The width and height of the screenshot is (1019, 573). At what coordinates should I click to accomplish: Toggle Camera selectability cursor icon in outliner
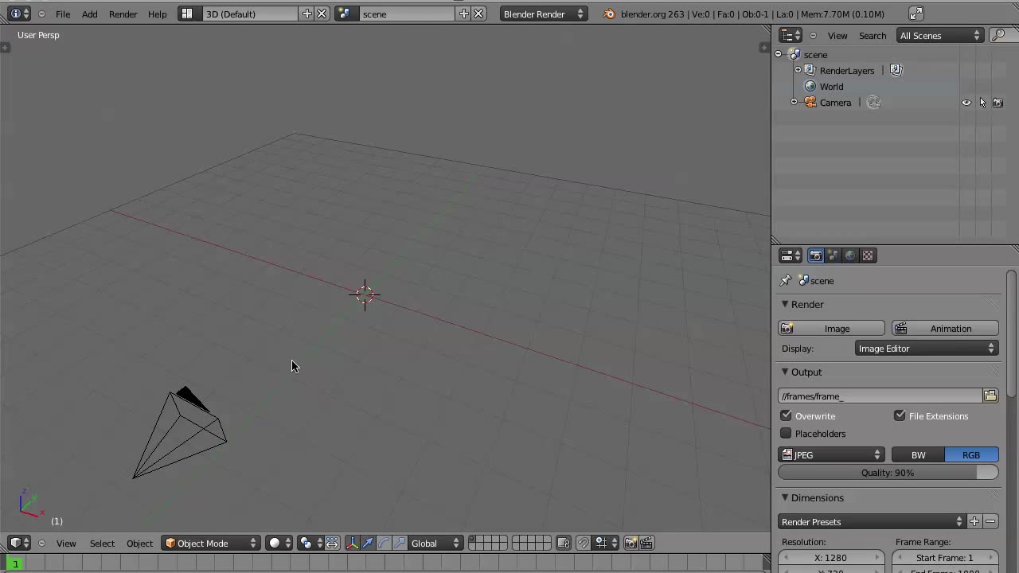pyautogui.click(x=982, y=102)
